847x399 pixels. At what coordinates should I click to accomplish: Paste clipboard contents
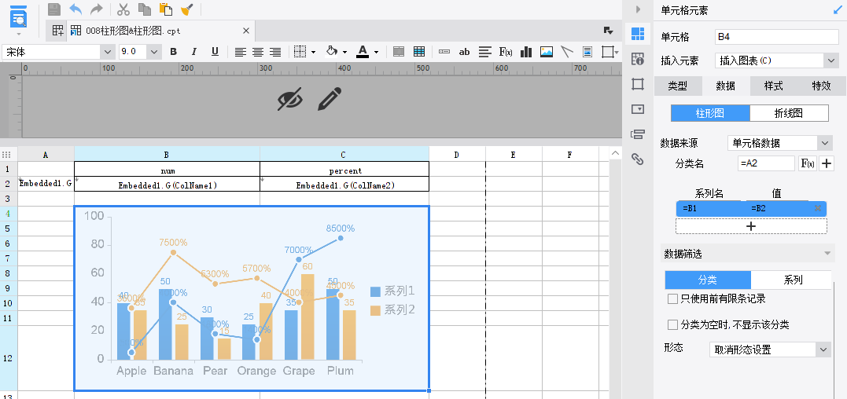(165, 9)
